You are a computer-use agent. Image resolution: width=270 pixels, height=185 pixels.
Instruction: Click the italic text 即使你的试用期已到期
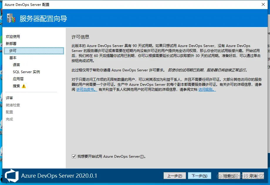186,70
